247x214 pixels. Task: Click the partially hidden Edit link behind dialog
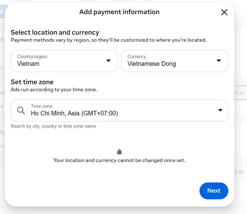(x=239, y=172)
